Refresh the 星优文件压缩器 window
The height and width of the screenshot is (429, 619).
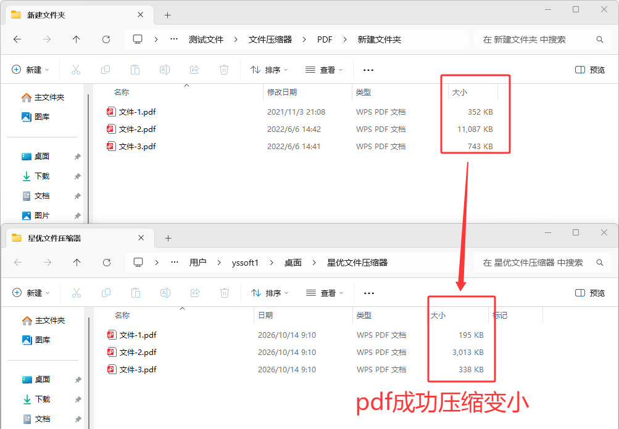coord(107,263)
